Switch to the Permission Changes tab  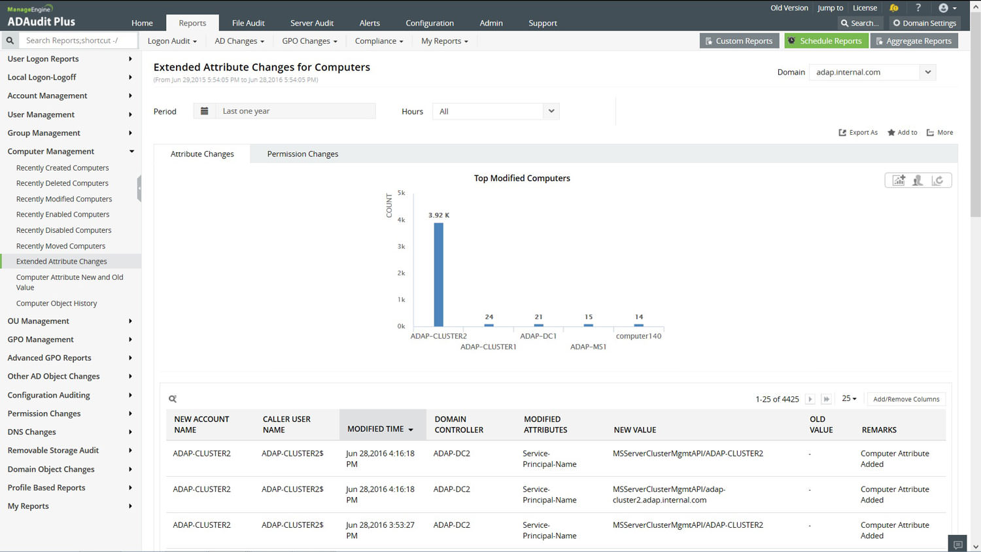(303, 154)
